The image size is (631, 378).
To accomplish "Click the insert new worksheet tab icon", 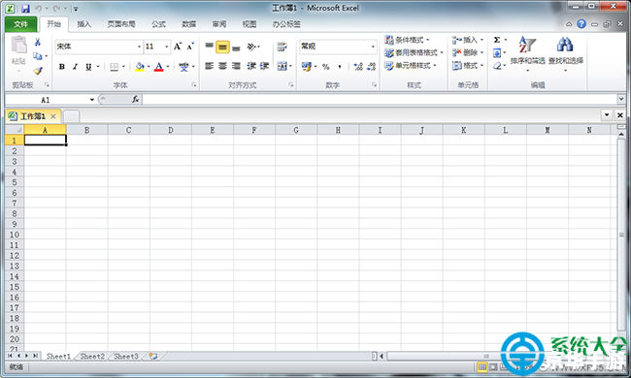I will click(153, 356).
